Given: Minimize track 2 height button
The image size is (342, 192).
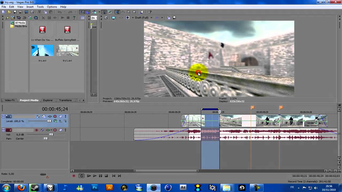Looking at the screenshot, I should pos(3,129).
